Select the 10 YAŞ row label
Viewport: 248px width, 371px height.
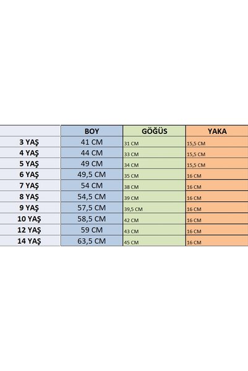click(x=30, y=219)
